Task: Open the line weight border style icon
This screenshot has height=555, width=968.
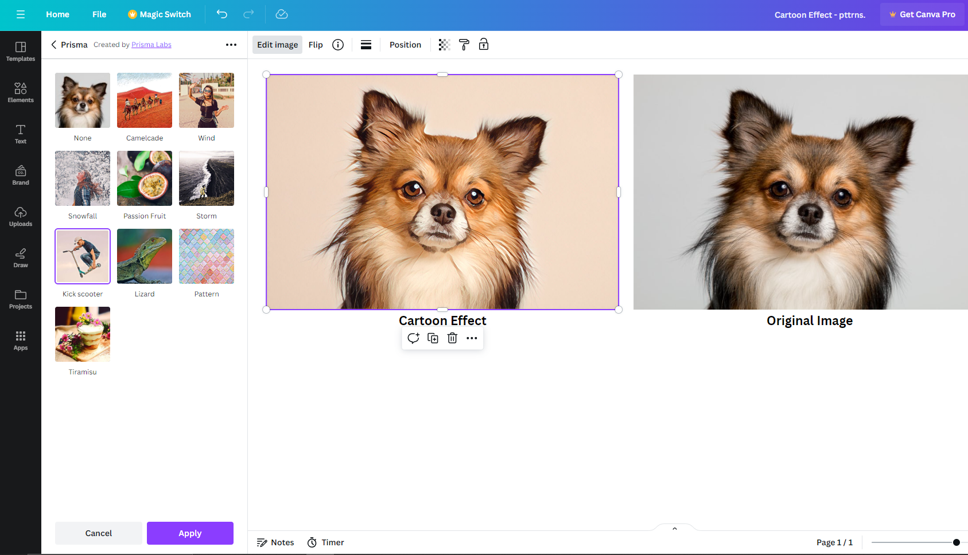Action: point(366,45)
